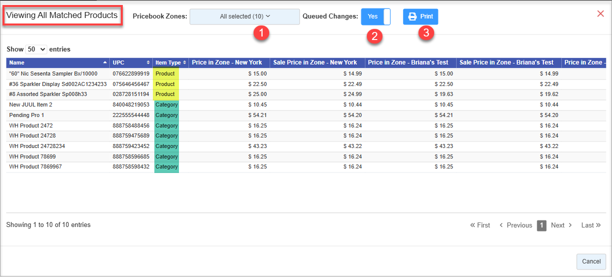Change the Show entries count dropdown
612x277 pixels.
click(37, 49)
